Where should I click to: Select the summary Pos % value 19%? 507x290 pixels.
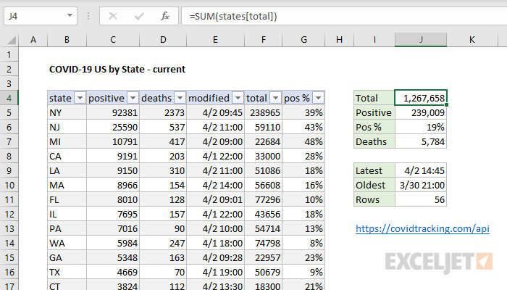(421, 127)
